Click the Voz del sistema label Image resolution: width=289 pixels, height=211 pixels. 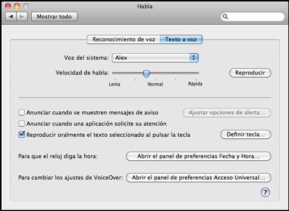click(x=86, y=58)
